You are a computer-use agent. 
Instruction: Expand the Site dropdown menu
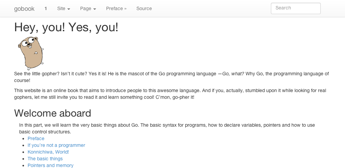(64, 9)
